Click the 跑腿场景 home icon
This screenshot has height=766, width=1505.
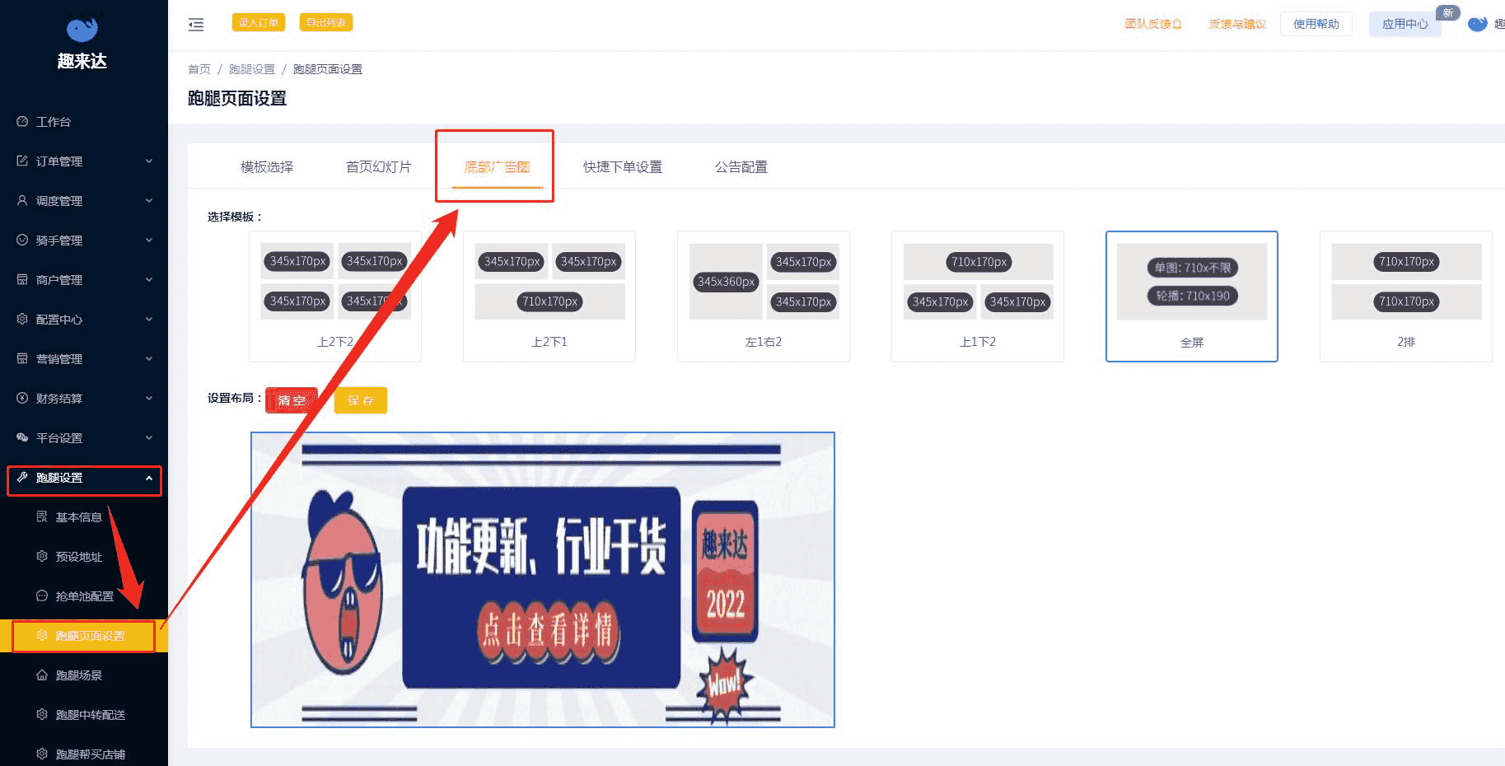(42, 675)
